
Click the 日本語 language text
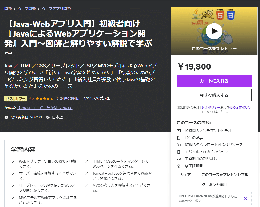tap(57, 117)
